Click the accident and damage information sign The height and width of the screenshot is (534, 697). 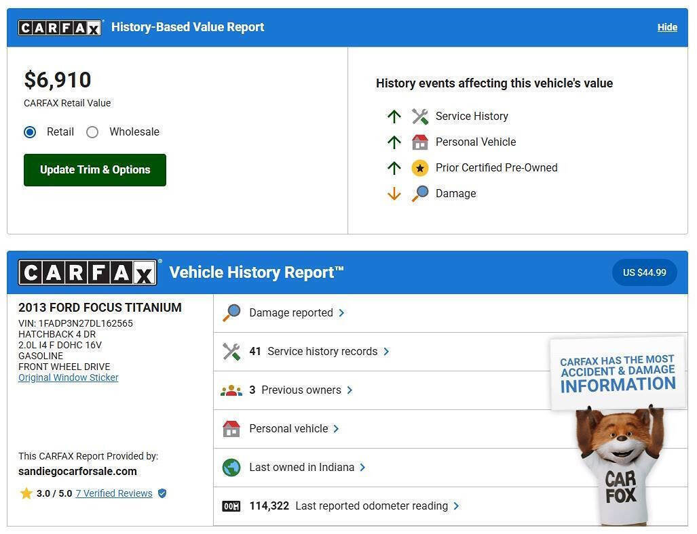[x=618, y=374]
